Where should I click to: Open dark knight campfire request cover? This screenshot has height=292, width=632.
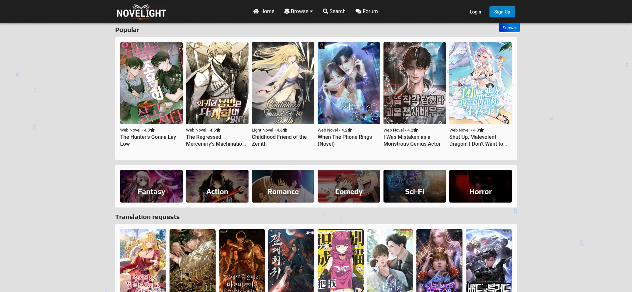pyautogui.click(x=242, y=260)
